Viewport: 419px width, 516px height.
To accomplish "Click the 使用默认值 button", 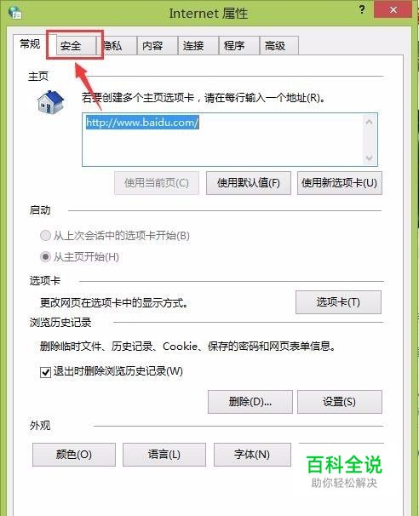I will (x=249, y=183).
